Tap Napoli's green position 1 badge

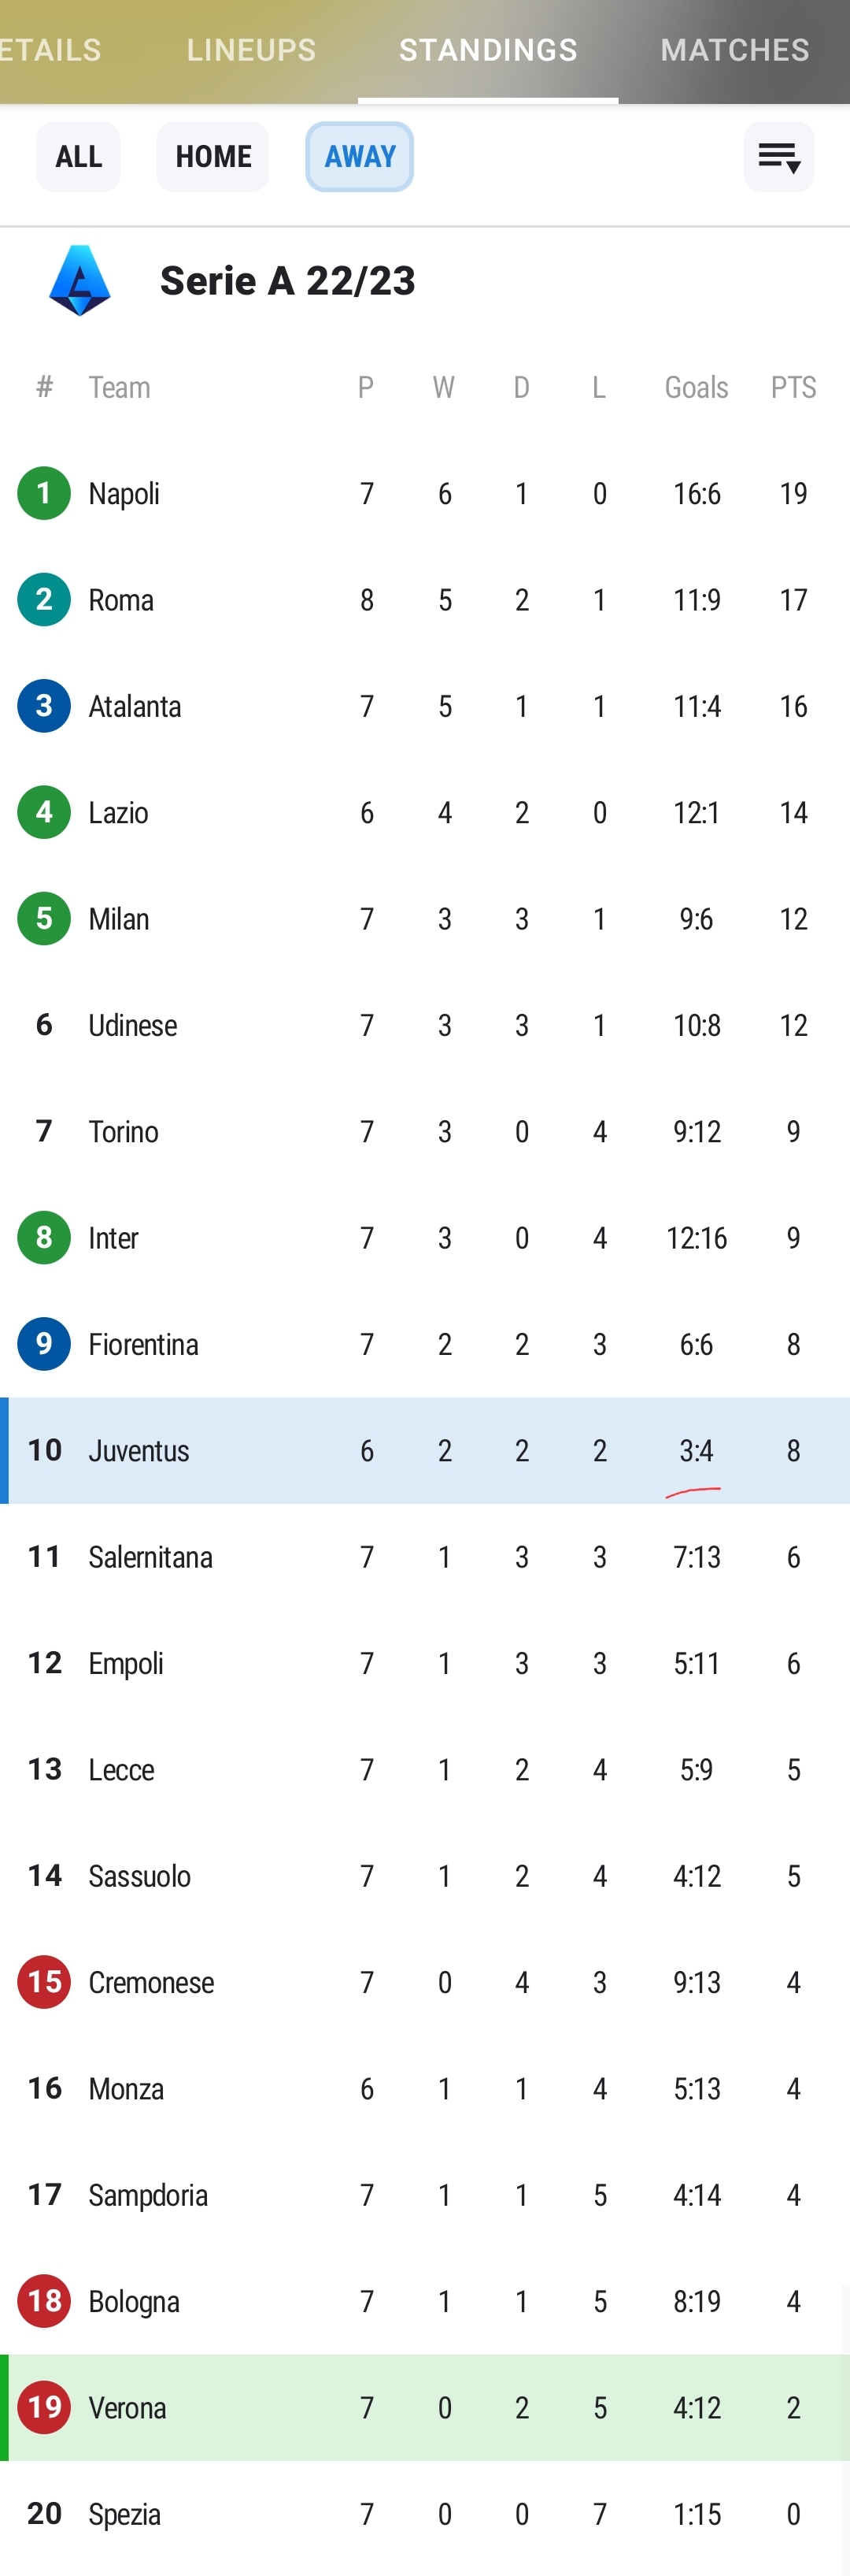tap(44, 493)
